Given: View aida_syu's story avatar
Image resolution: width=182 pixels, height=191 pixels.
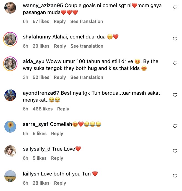Looking at the screenshot, I should coord(10,64).
